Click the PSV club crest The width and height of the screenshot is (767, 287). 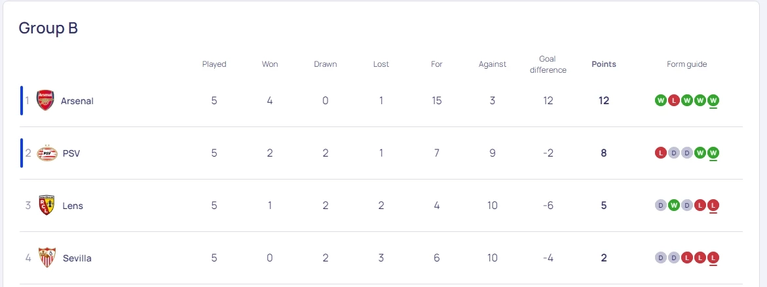(47, 153)
